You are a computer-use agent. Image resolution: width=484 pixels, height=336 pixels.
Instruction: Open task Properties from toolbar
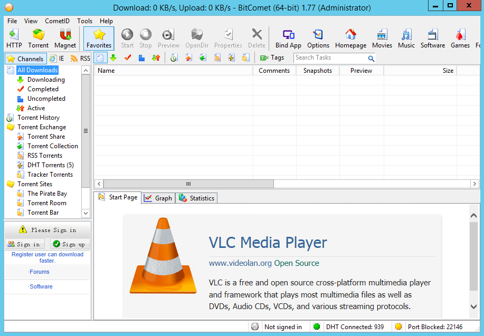tap(228, 39)
